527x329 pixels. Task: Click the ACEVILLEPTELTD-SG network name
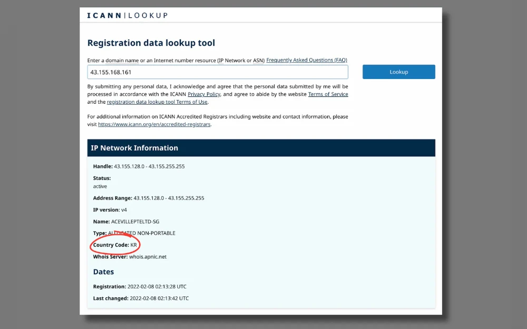(135, 222)
